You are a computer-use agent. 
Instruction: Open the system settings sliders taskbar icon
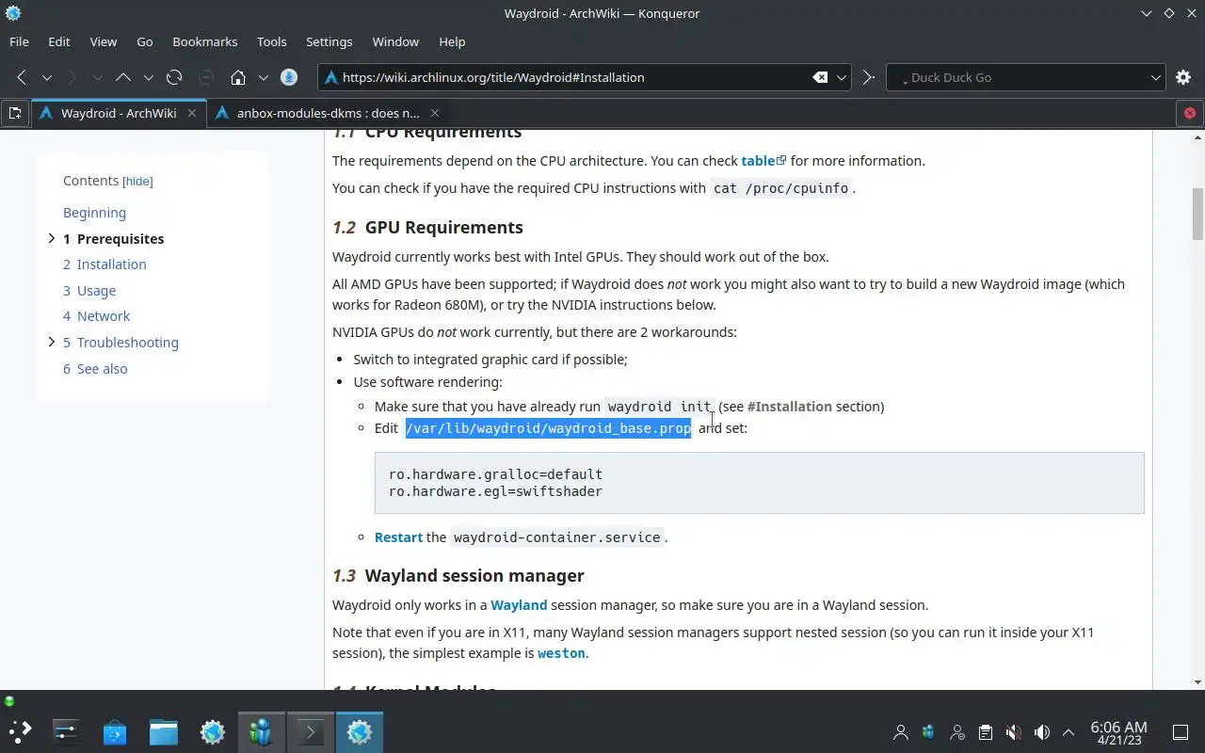pos(66,731)
